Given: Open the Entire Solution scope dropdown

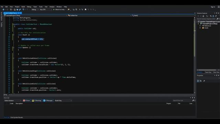Looking at the screenshot, I should [13, 101].
